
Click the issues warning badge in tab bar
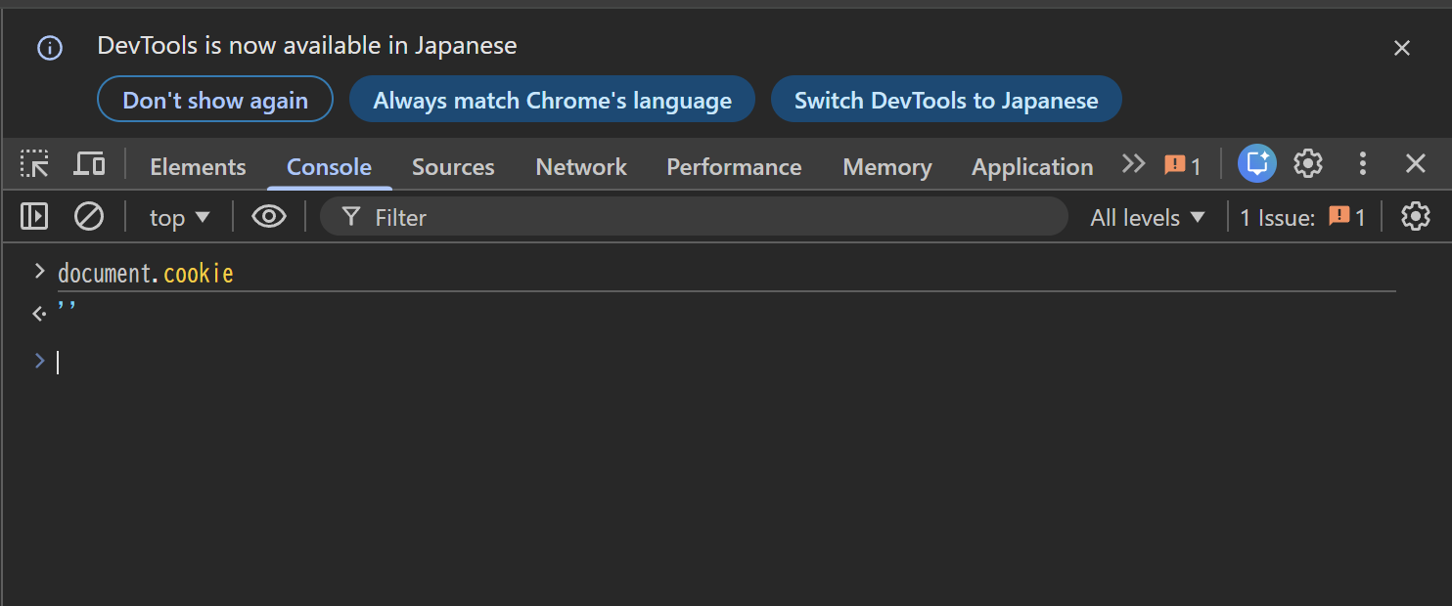(x=1182, y=166)
